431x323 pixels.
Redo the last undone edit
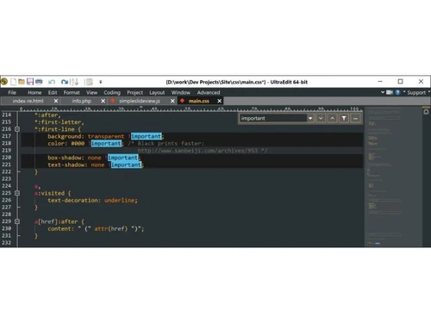(65, 82)
